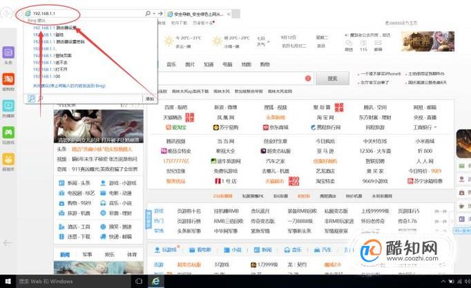Viewport: 471px width, 288px height.
Task: Expand the 工商银行 dropdown arrow
Action: tap(435, 127)
